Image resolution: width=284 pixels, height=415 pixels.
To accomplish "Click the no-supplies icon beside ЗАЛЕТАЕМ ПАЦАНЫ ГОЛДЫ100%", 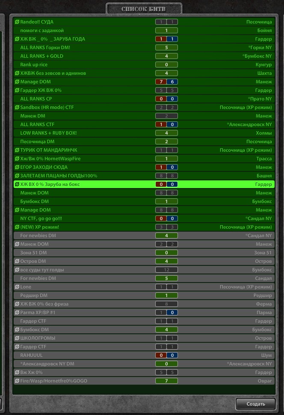I will (x=17, y=176).
